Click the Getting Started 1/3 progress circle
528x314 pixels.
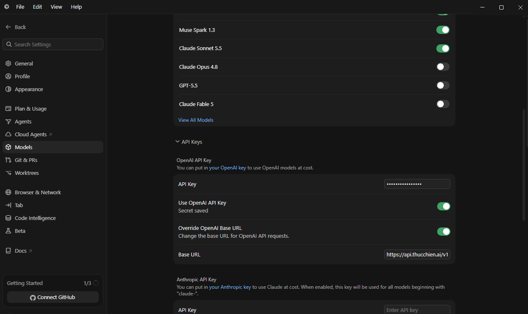(x=96, y=283)
